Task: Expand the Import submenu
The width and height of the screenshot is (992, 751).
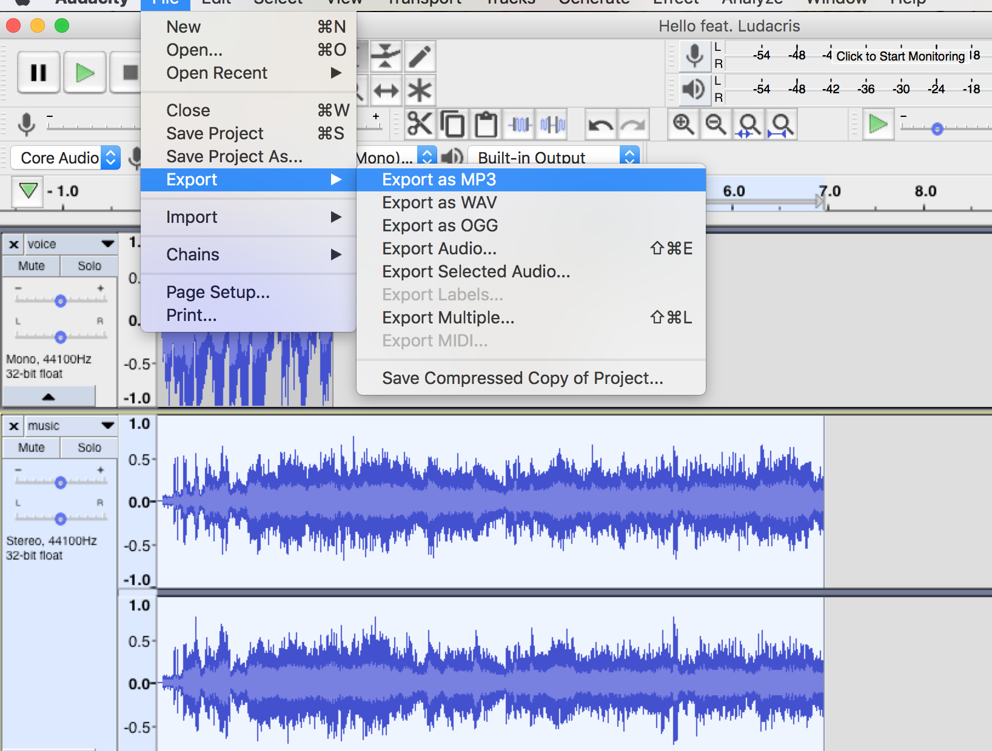Action: click(249, 217)
